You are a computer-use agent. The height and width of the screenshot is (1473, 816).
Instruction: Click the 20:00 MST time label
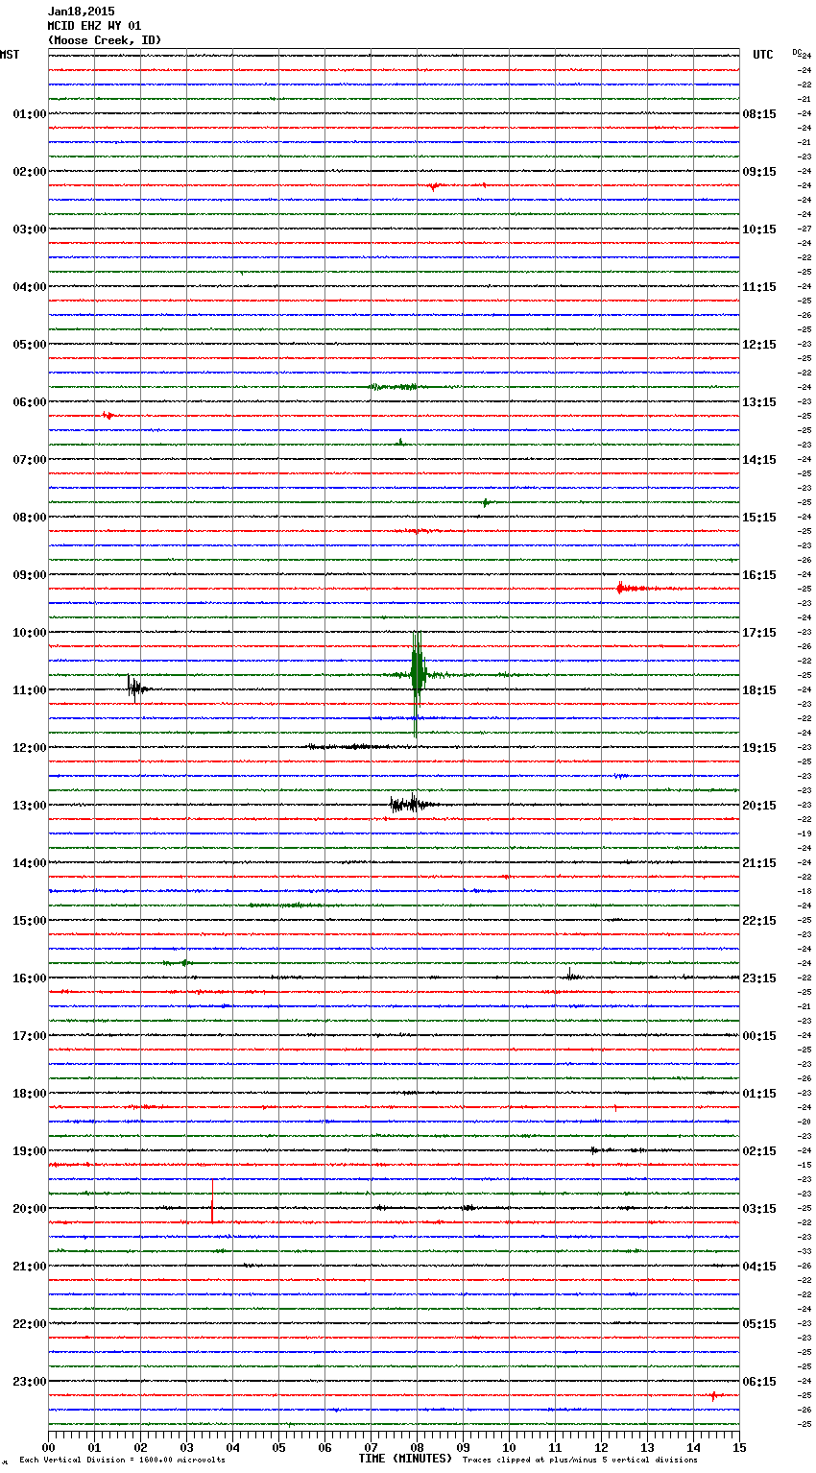tap(29, 1209)
